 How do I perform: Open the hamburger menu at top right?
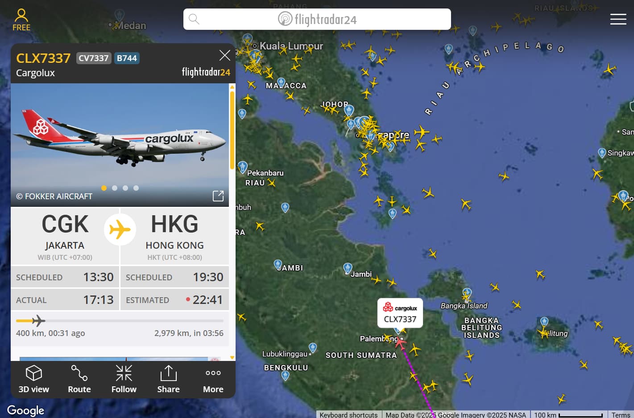tap(618, 19)
